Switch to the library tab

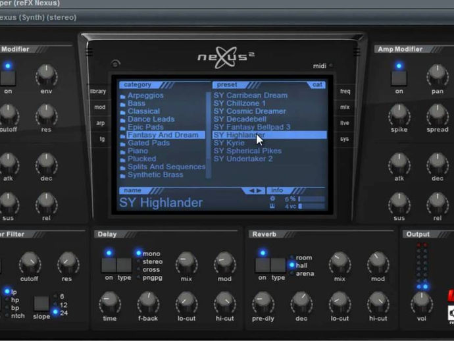click(x=98, y=92)
